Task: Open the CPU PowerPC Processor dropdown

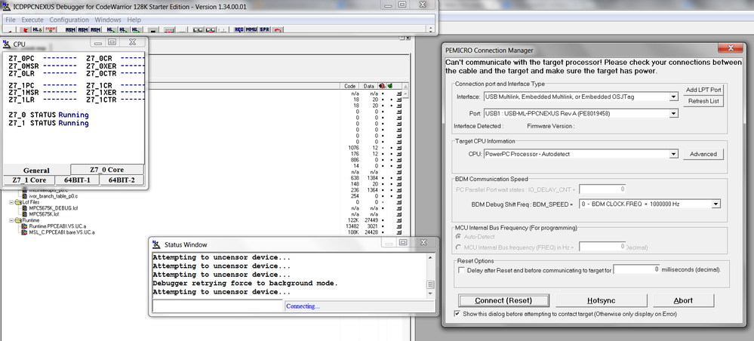Action: pos(674,154)
